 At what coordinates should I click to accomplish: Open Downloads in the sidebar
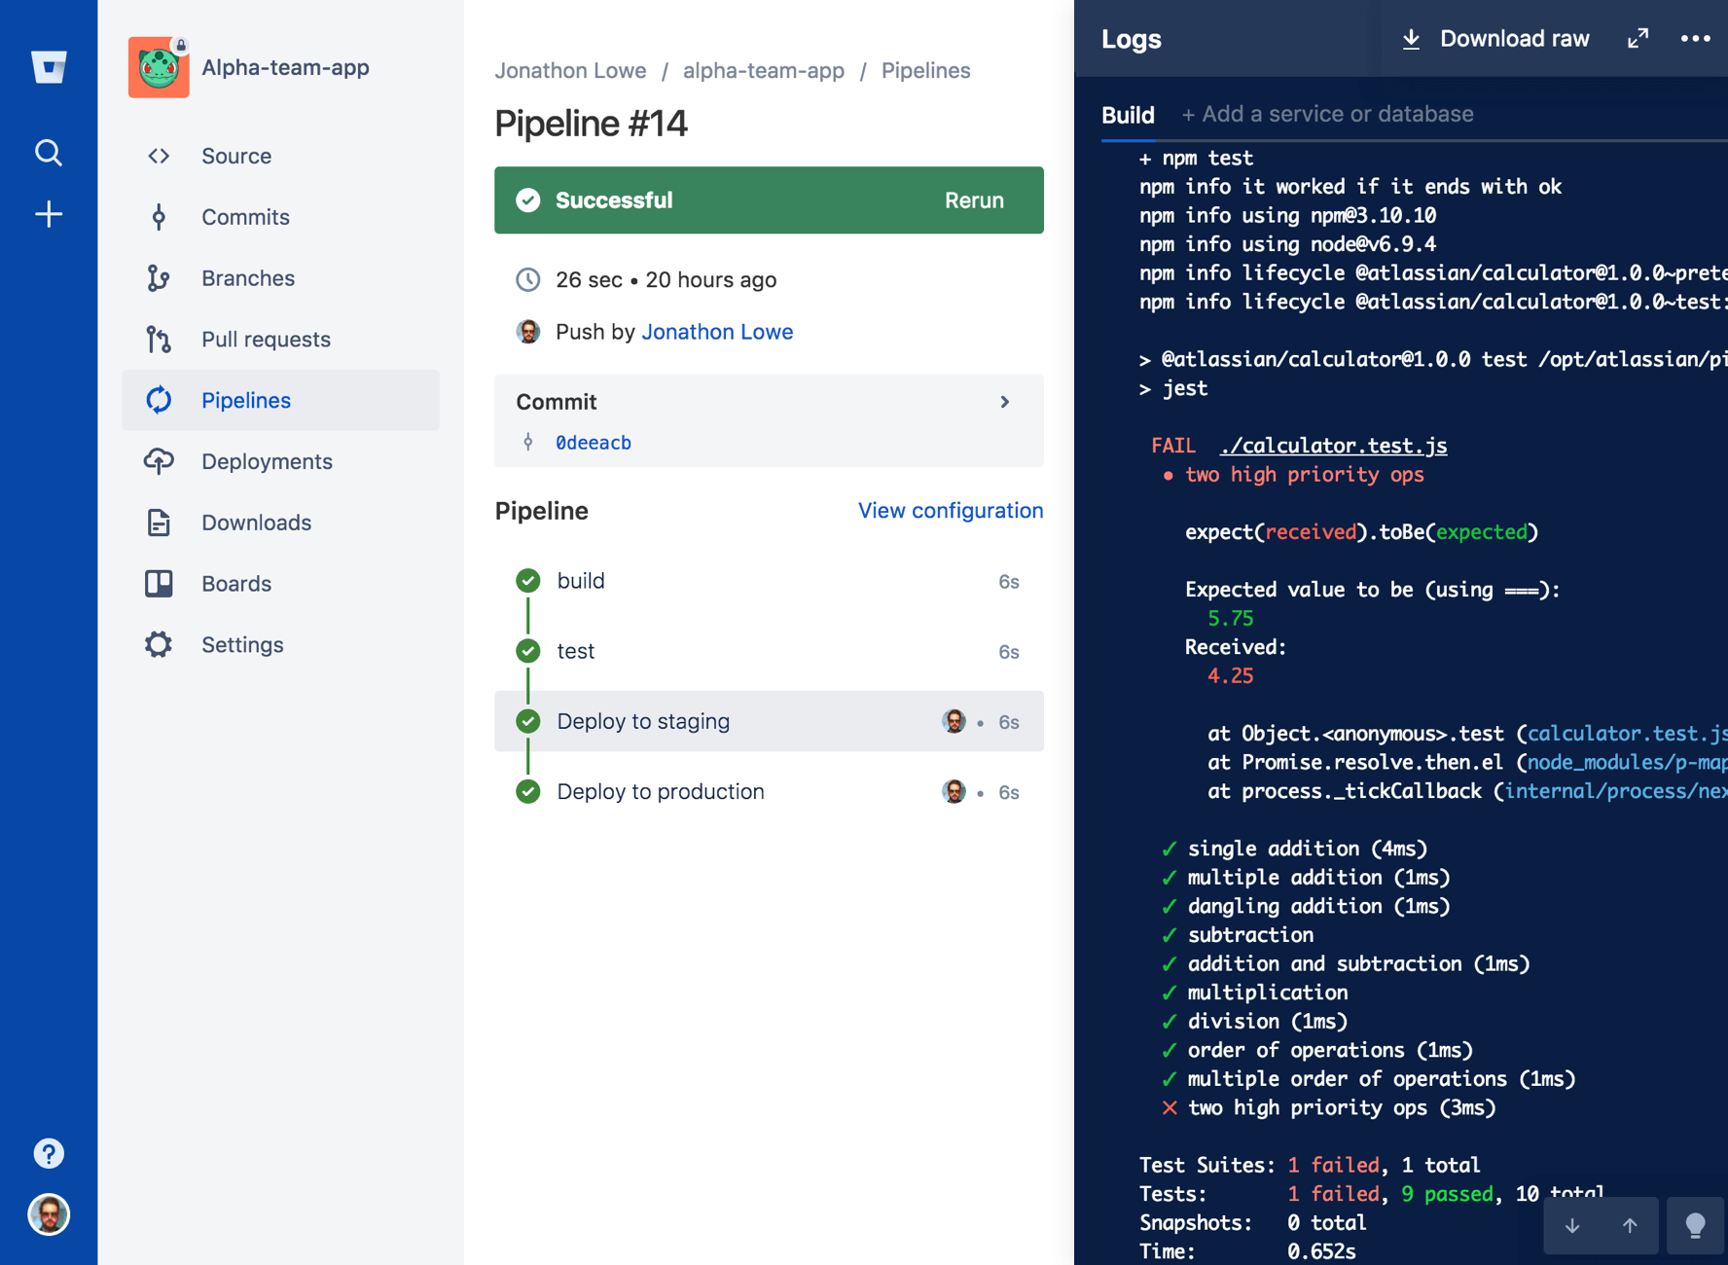click(x=281, y=523)
